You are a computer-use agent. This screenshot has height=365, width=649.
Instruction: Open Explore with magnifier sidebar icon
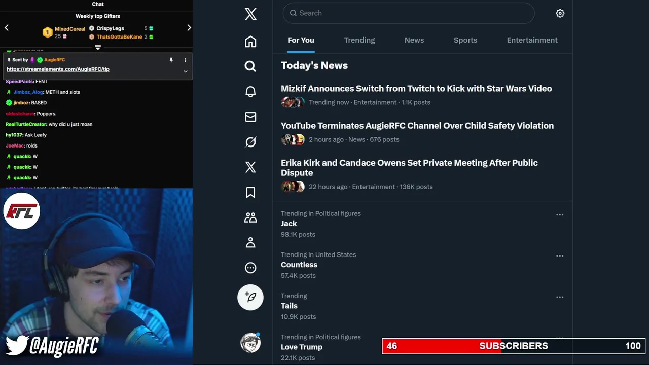click(250, 66)
